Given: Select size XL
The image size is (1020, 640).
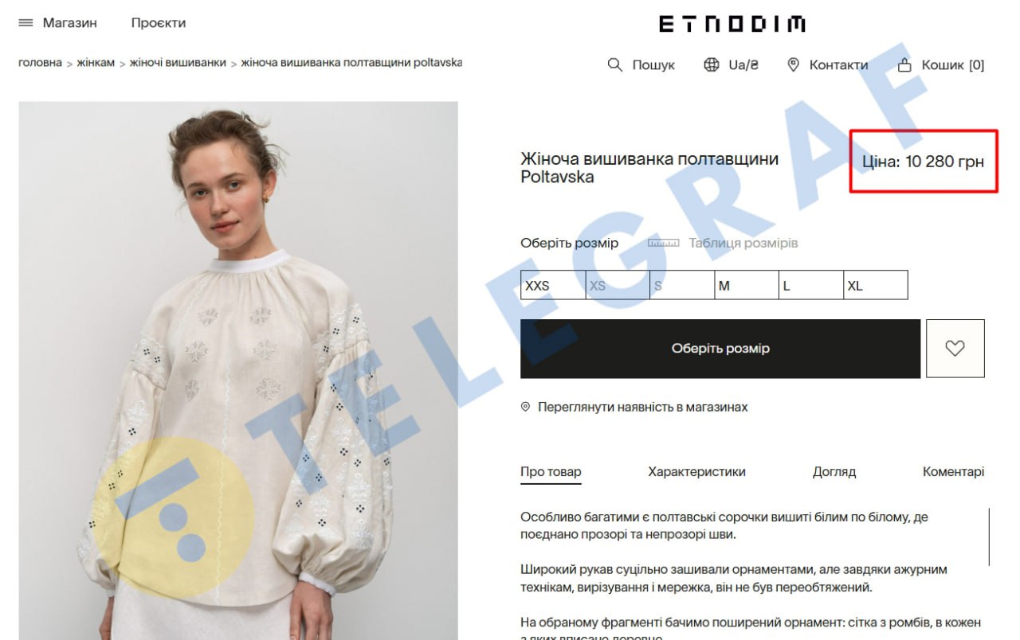Looking at the screenshot, I should point(876,285).
